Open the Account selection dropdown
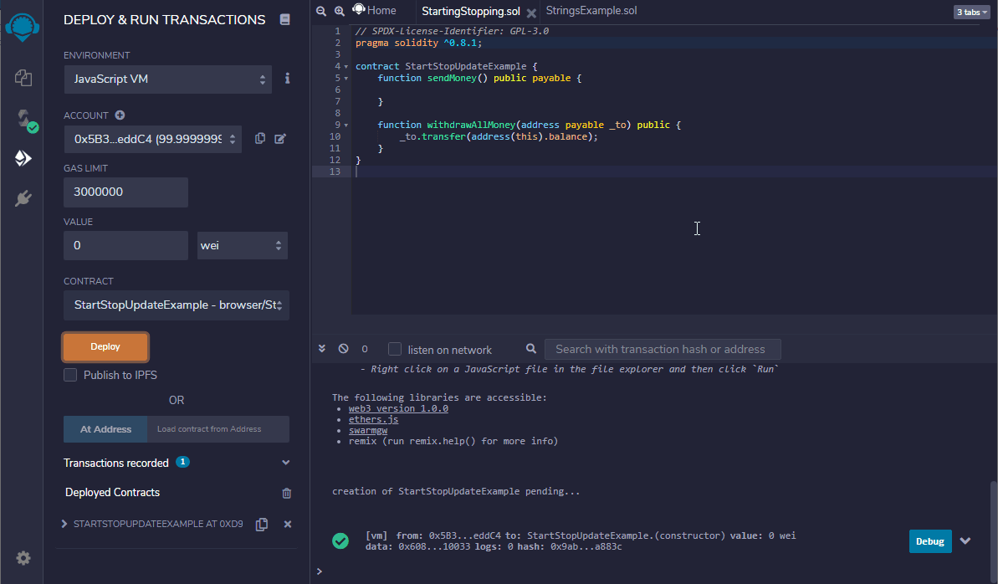 point(153,139)
